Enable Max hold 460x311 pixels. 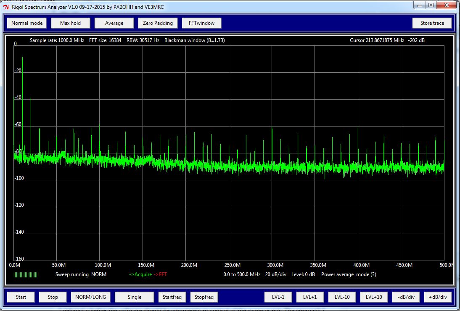(70, 23)
